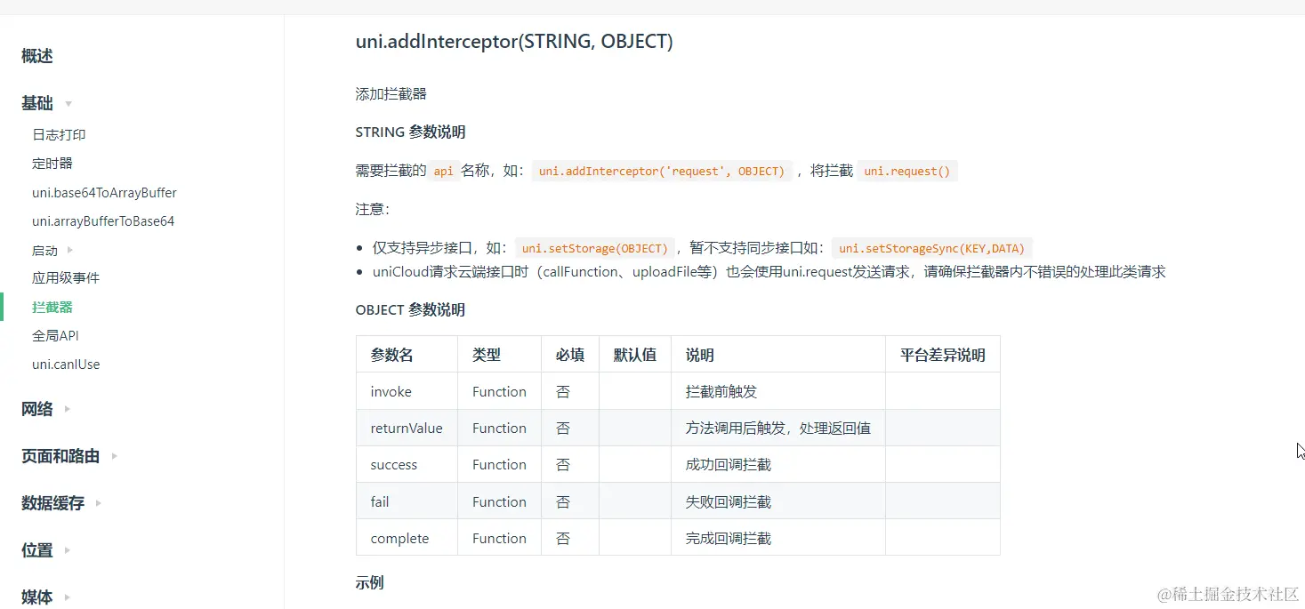Open the 全局API page
This screenshot has height=609, width=1305.
(55, 335)
